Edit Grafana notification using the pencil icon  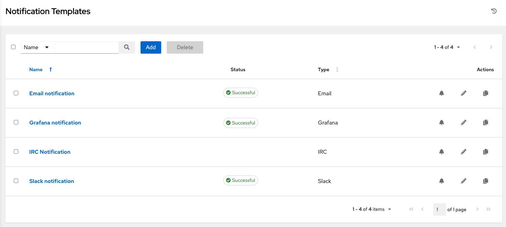tap(464, 122)
